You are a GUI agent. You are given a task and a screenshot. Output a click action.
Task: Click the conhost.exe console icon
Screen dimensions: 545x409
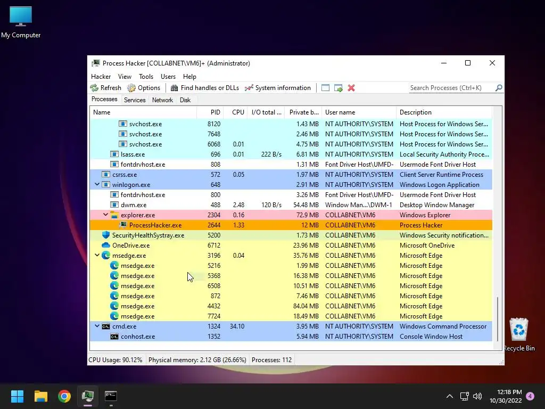coord(114,337)
